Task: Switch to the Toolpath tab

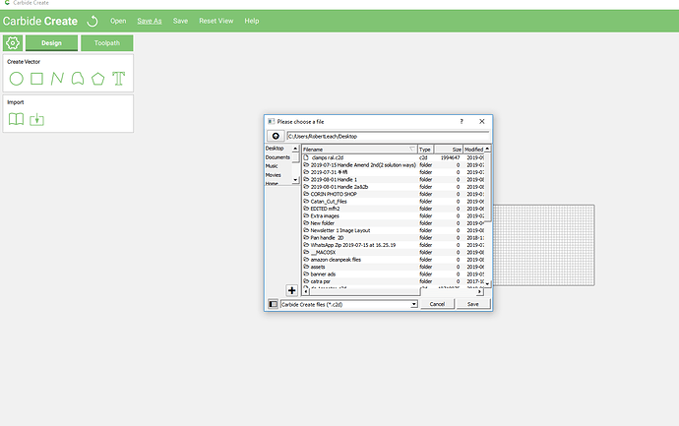Action: click(107, 43)
